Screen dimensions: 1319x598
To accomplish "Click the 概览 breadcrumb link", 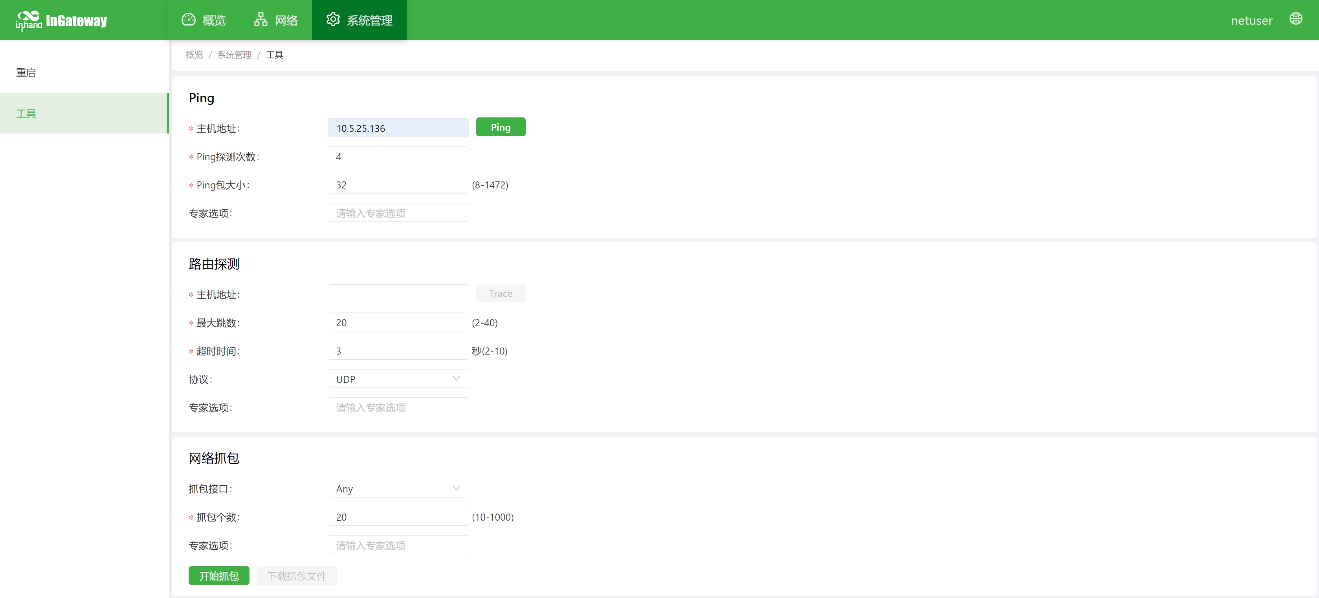I will pos(194,55).
